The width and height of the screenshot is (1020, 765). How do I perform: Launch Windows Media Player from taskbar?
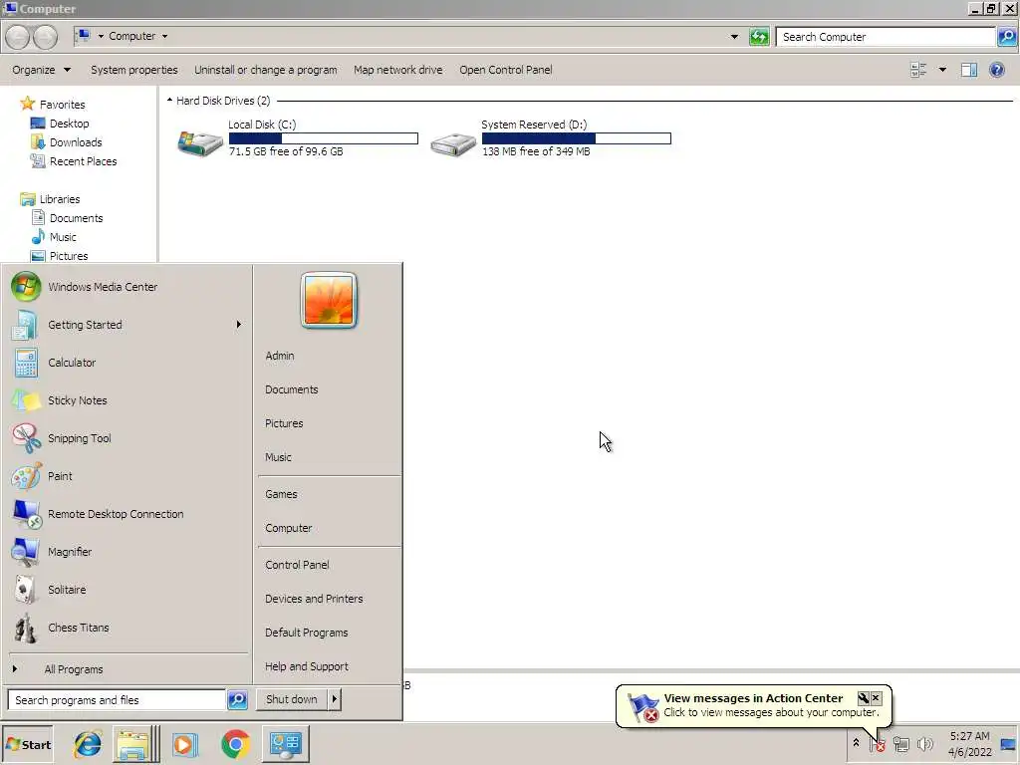184,744
